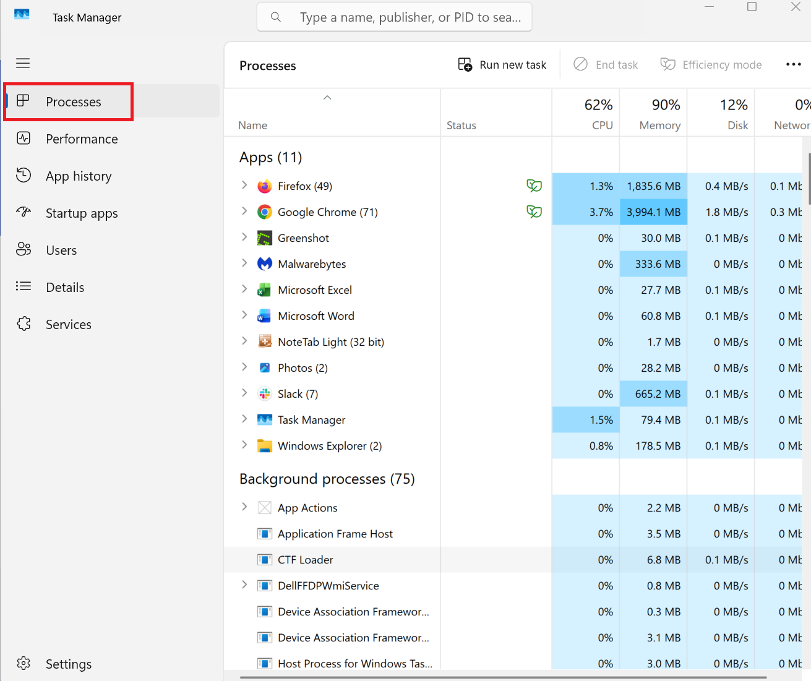Click the App Actions process icon
Screen dimensions: 811x681
pyautogui.click(x=265, y=508)
